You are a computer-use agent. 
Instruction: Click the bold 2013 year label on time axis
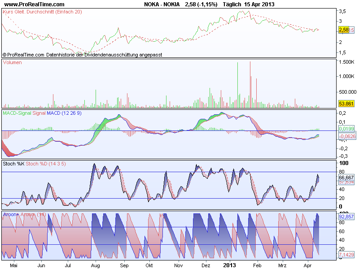(229, 265)
